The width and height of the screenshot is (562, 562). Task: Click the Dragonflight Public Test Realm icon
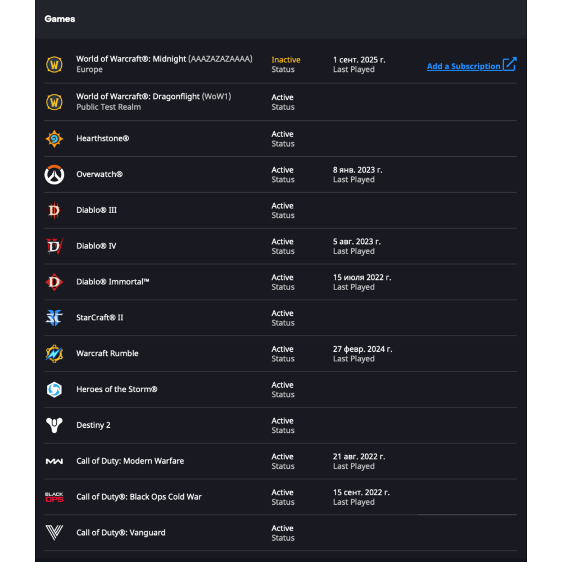55,102
